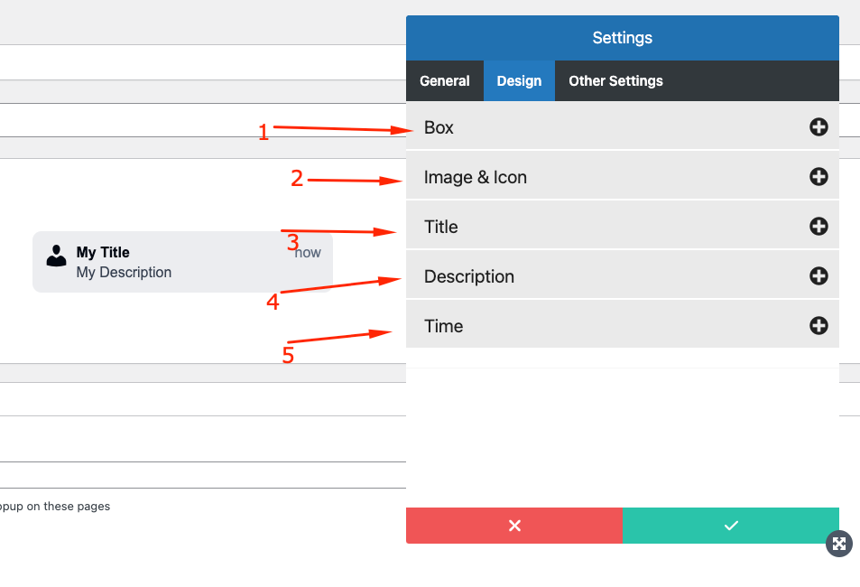Click the "My Title" text in preview
This screenshot has height=587, width=860.
(103, 253)
